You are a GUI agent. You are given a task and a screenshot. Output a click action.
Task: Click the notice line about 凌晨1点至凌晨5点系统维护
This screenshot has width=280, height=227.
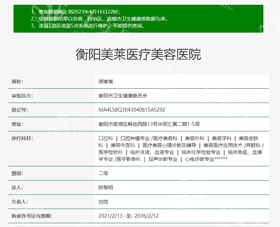coord(88,26)
